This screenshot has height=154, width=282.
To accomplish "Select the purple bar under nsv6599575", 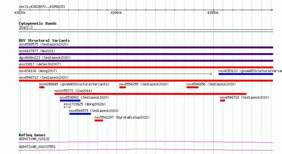I will click(x=146, y=47).
